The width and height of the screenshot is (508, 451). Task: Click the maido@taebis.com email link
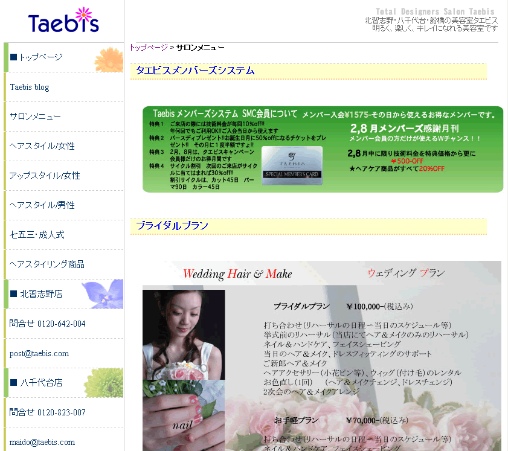click(42, 442)
